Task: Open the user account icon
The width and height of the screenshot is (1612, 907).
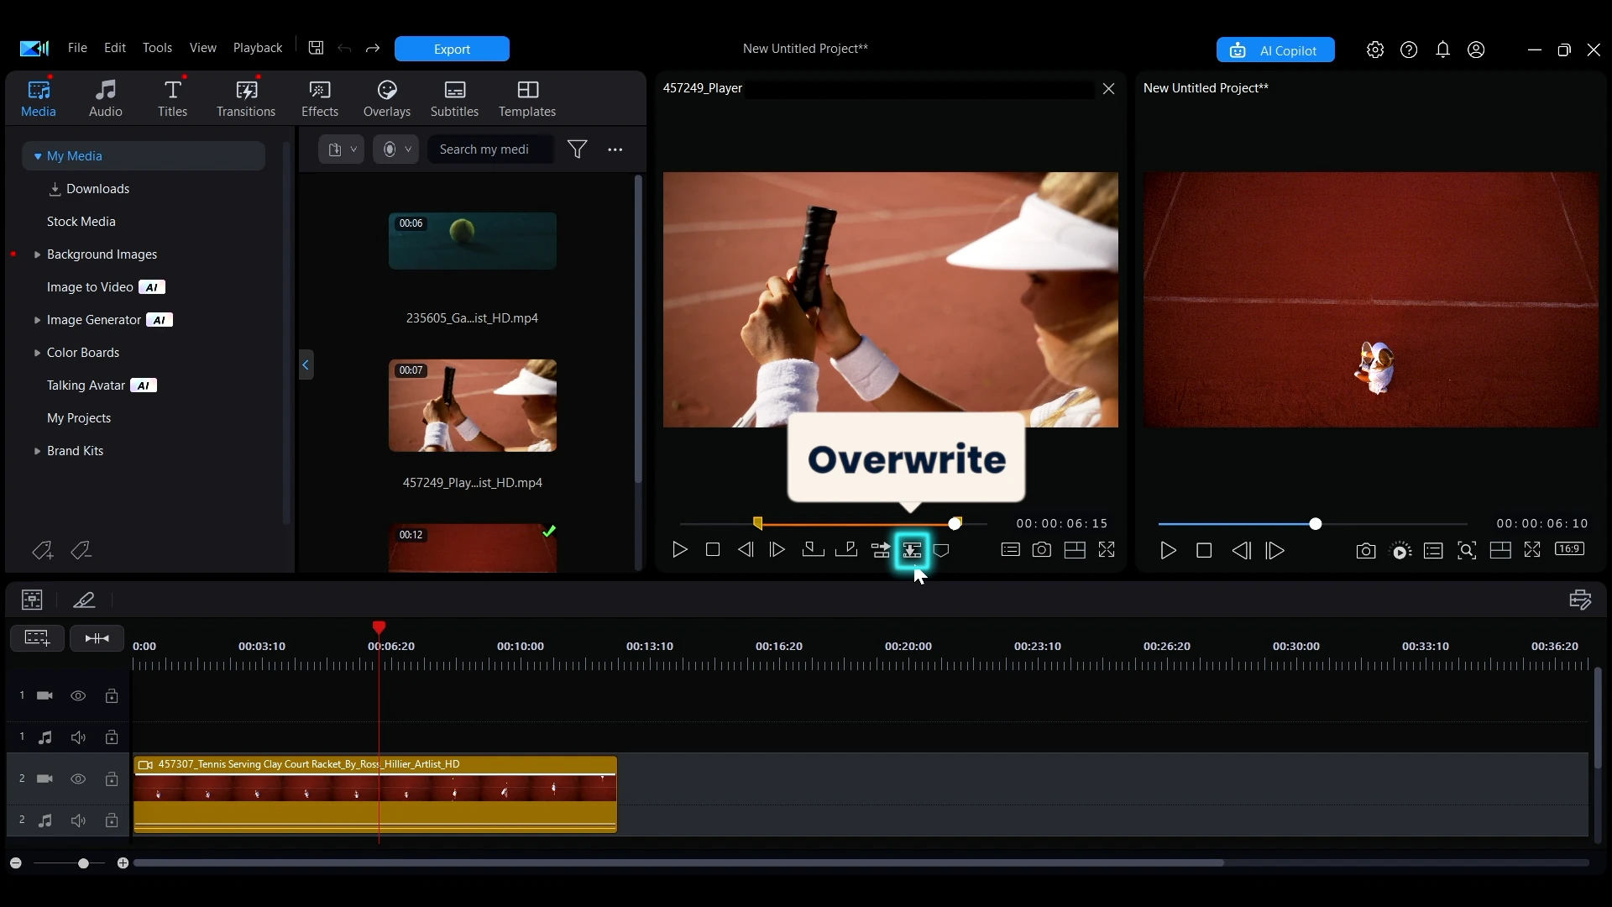Action: pyautogui.click(x=1477, y=50)
